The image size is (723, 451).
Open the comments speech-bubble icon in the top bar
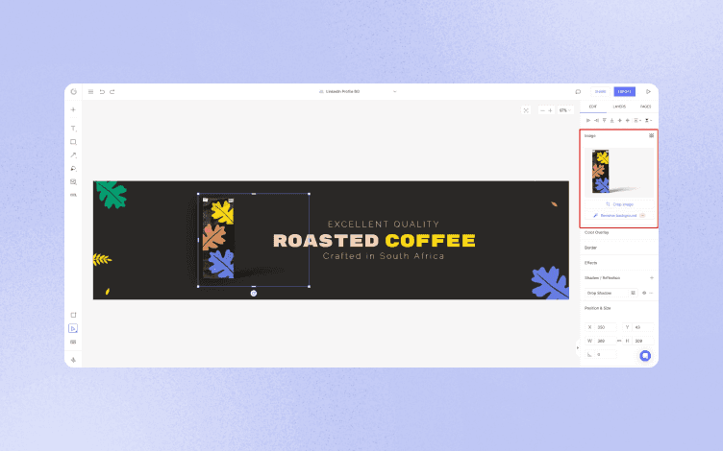click(578, 91)
